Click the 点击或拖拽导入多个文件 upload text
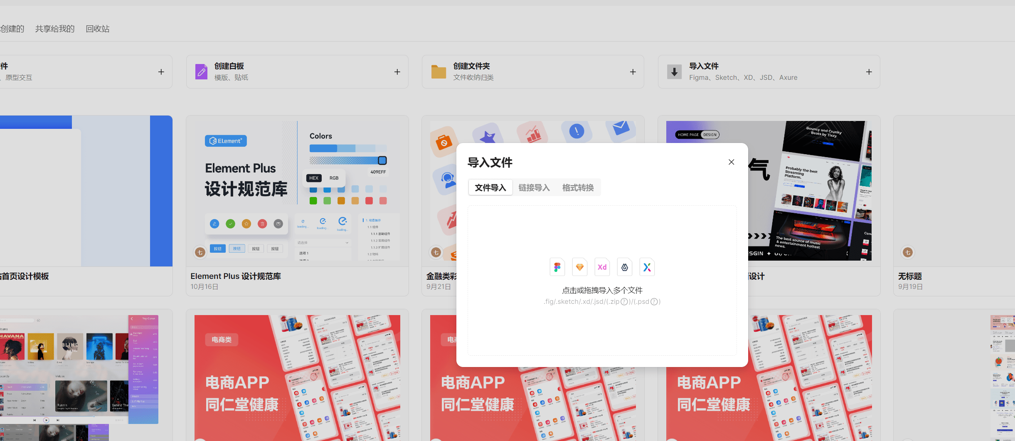Image resolution: width=1015 pixels, height=441 pixels. coord(602,290)
